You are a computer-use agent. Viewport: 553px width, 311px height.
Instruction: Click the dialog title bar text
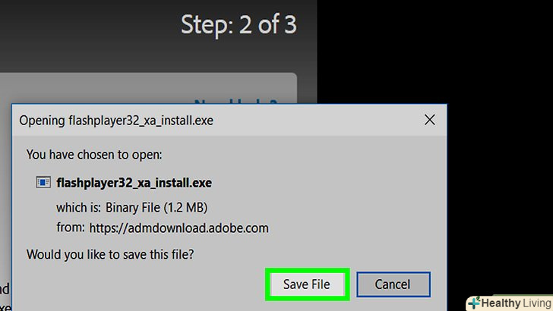pos(115,120)
